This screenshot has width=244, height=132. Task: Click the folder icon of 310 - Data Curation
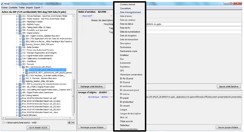[20, 47]
